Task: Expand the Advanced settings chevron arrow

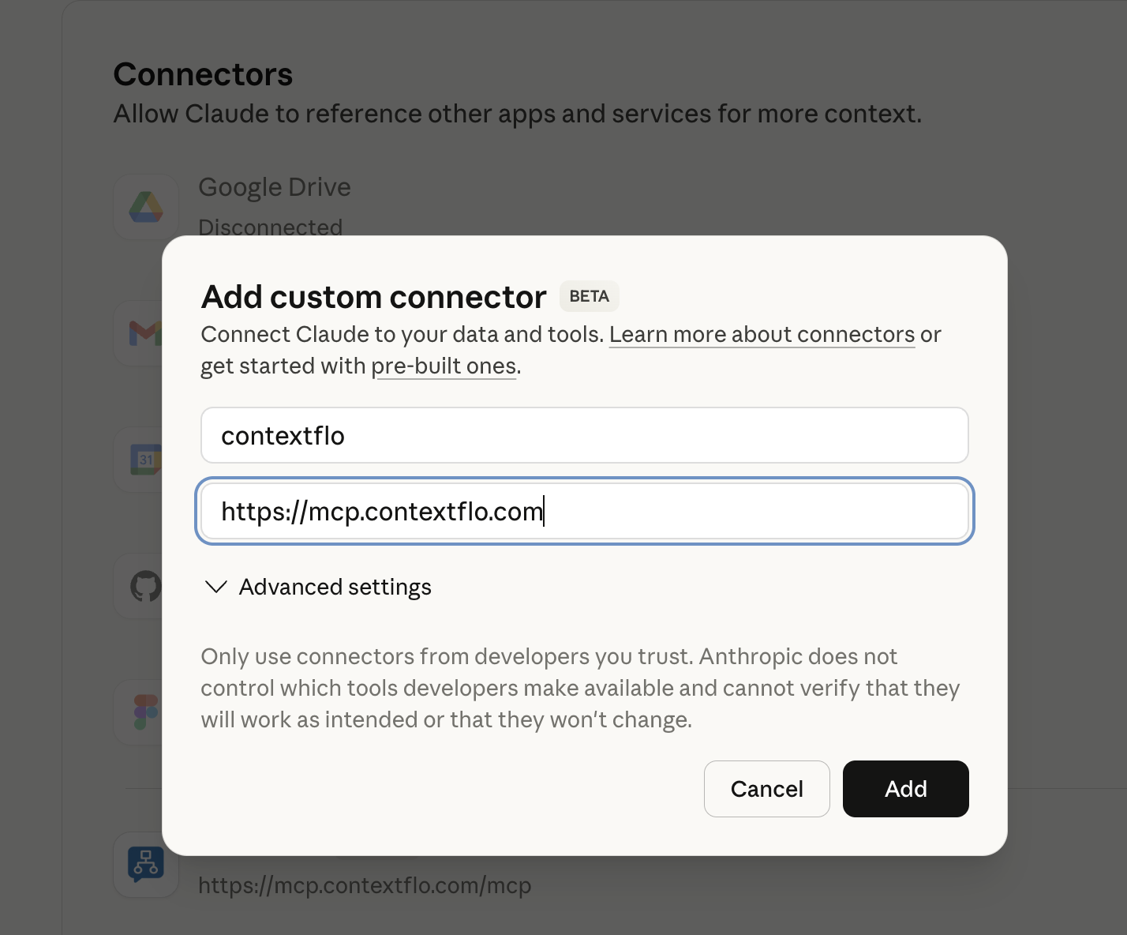Action: click(216, 587)
